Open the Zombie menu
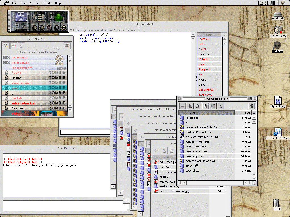 point(34,3)
